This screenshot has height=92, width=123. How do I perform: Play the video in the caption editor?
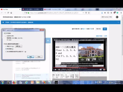[x=55, y=70]
